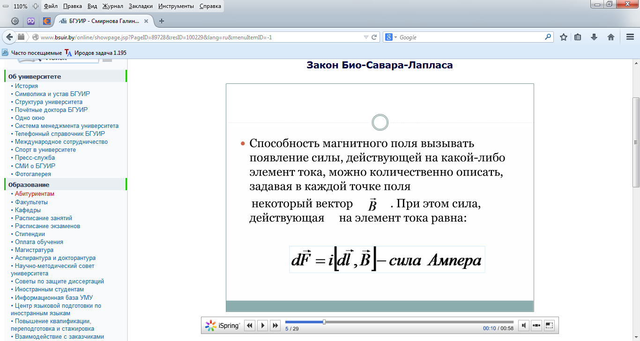Open the Правка menu
Viewport: 640px width, 341px height.
73,7
